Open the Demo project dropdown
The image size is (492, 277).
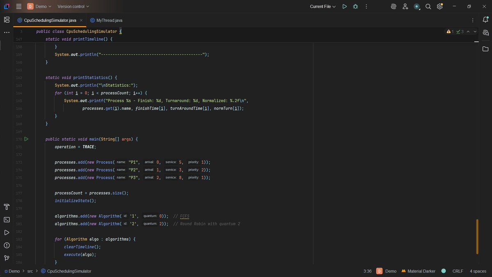coord(39,7)
